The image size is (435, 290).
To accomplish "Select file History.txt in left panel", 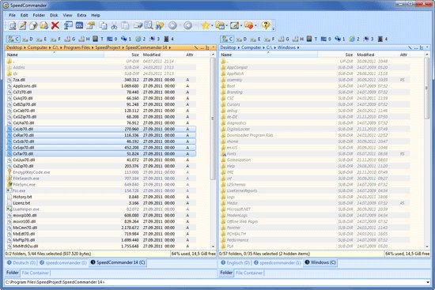I will point(101,197).
